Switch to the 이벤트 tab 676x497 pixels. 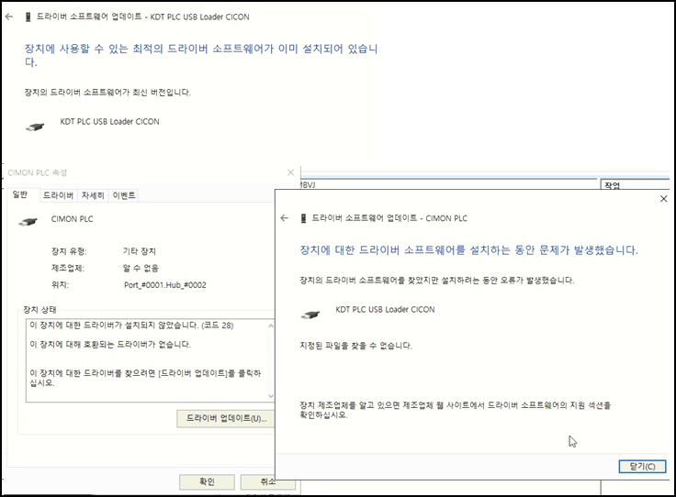(124, 195)
